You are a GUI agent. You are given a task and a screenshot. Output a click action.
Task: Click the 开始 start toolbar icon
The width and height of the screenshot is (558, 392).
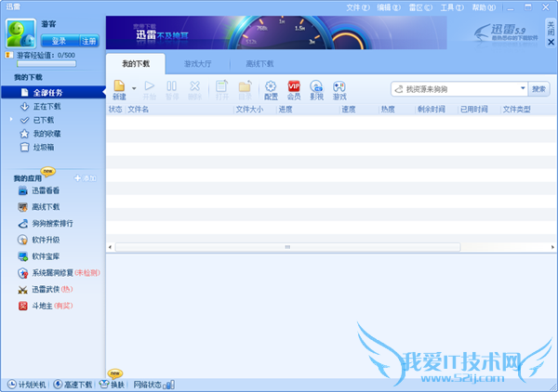(x=150, y=90)
